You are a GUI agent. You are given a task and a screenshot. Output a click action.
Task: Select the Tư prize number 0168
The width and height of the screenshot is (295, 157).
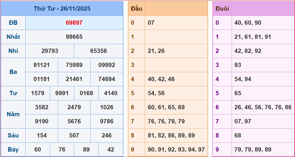[86, 93]
